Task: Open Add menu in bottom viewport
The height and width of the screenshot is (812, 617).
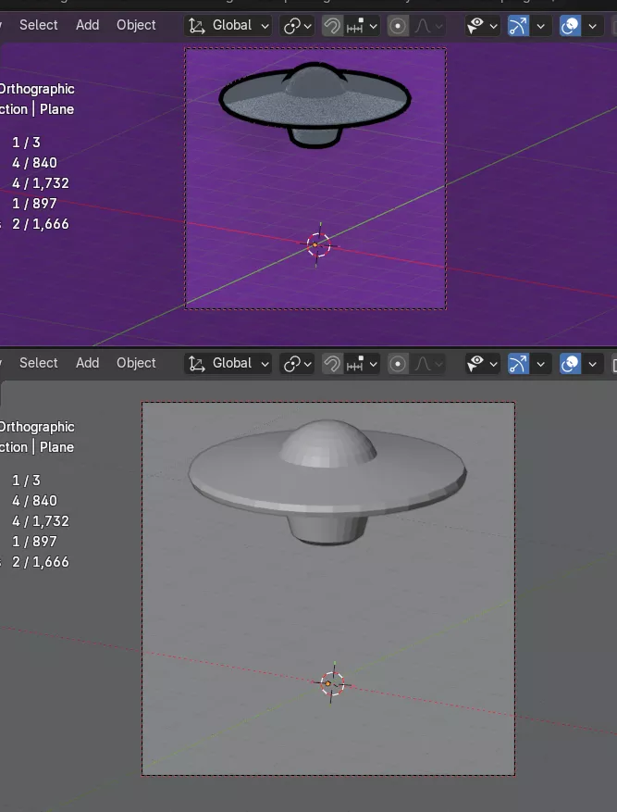Action: coord(87,363)
